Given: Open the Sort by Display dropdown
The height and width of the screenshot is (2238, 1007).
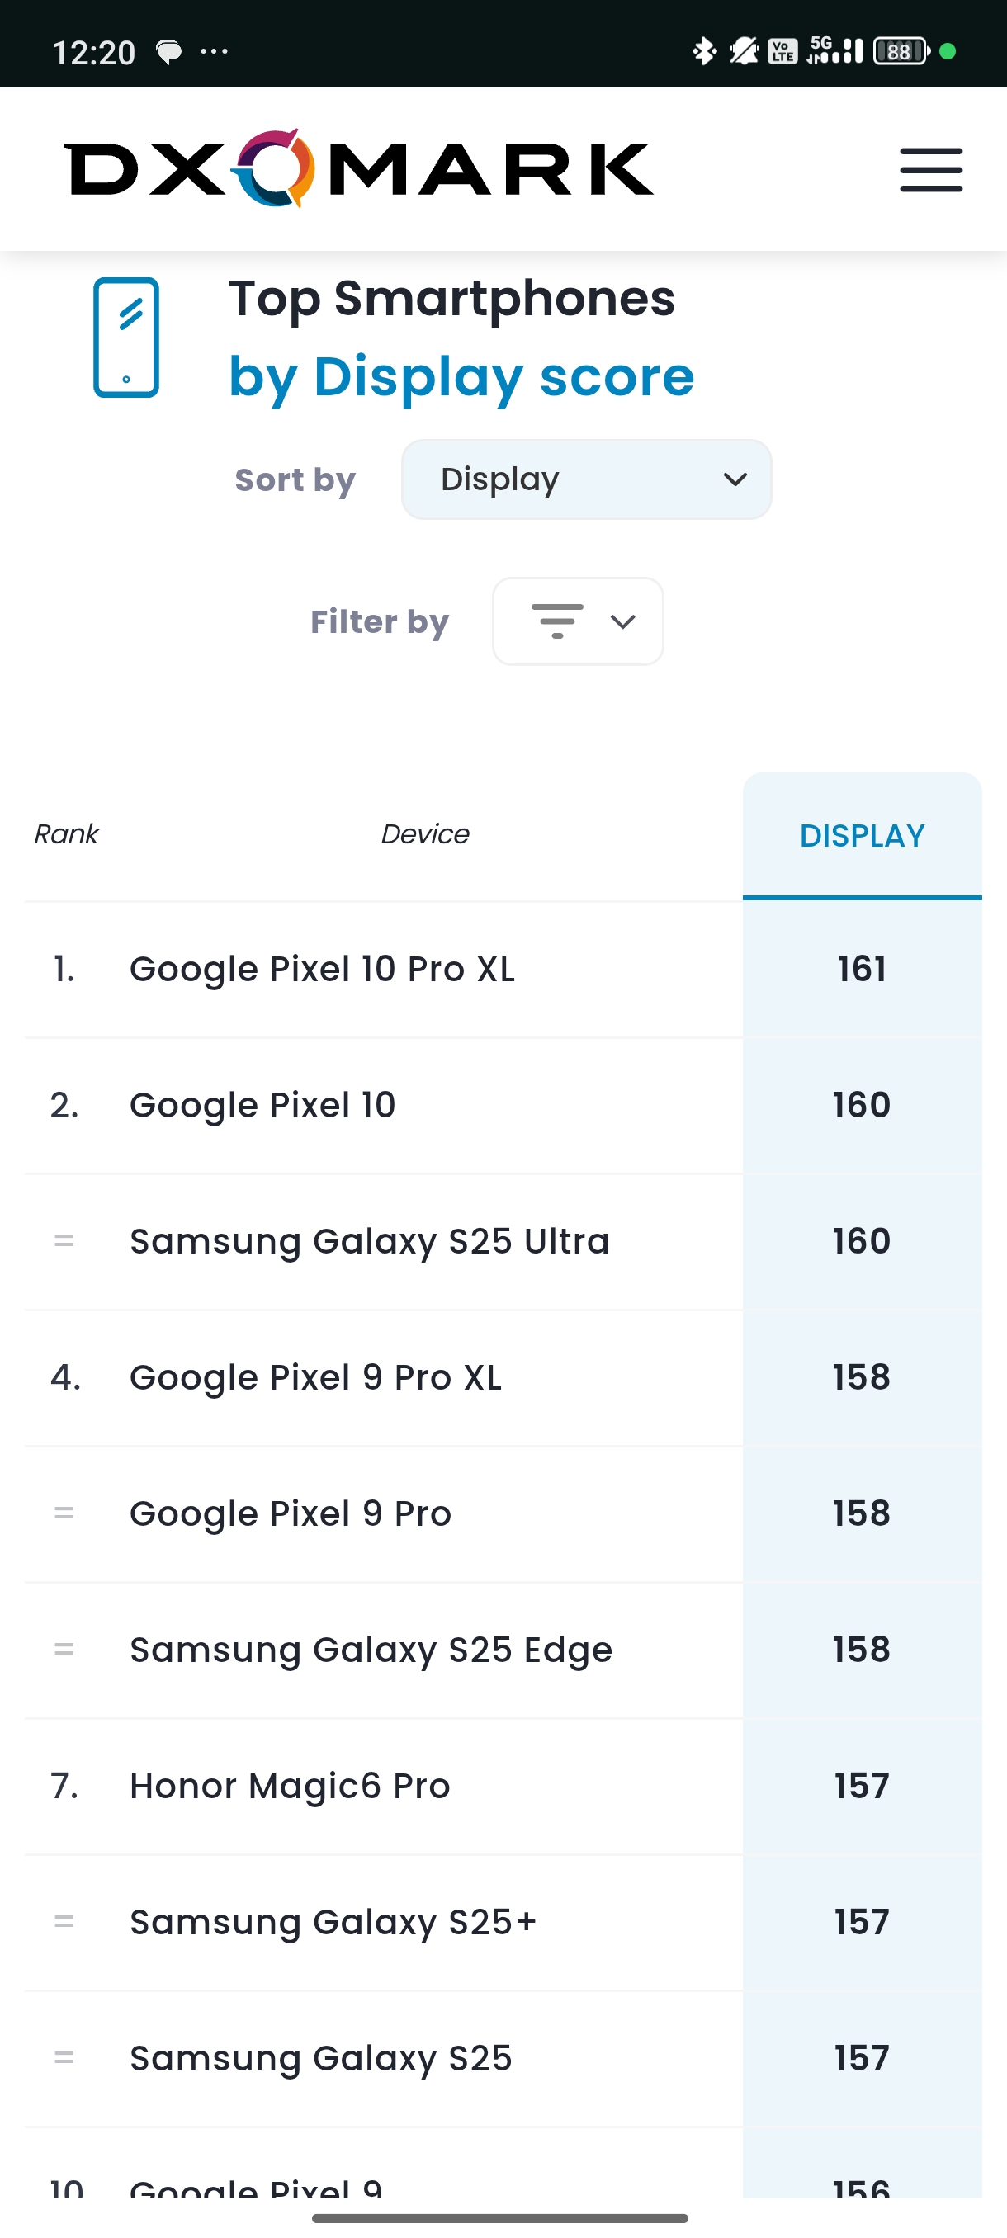Looking at the screenshot, I should [x=587, y=479].
